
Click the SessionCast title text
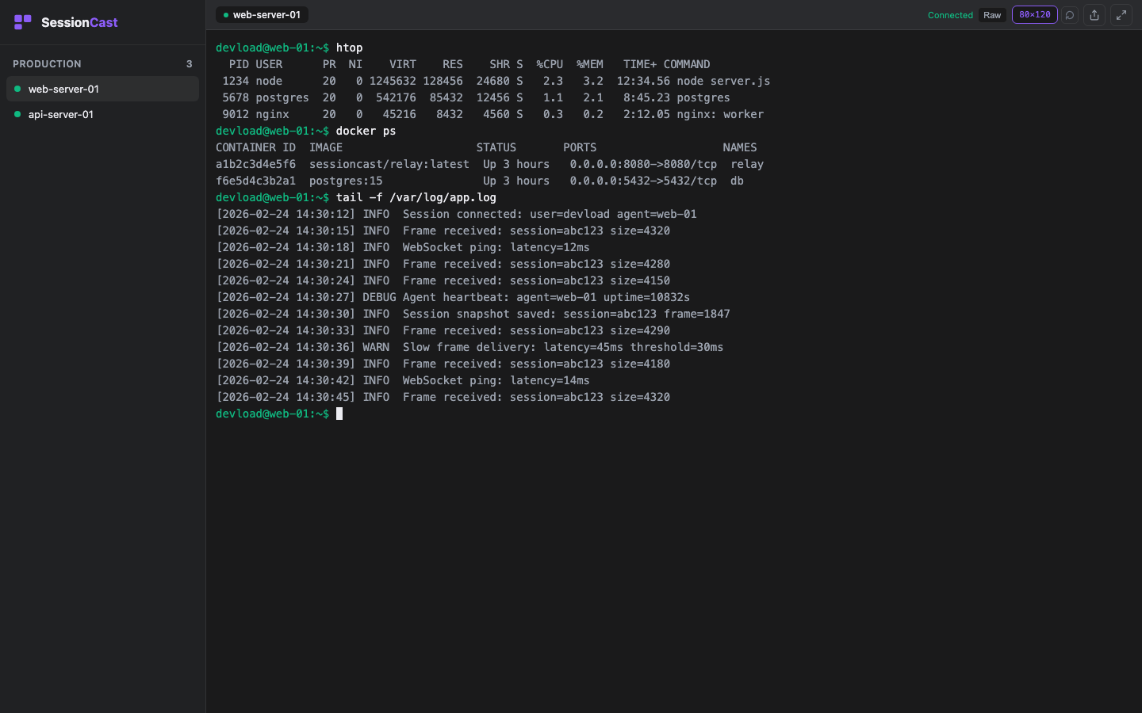[79, 22]
